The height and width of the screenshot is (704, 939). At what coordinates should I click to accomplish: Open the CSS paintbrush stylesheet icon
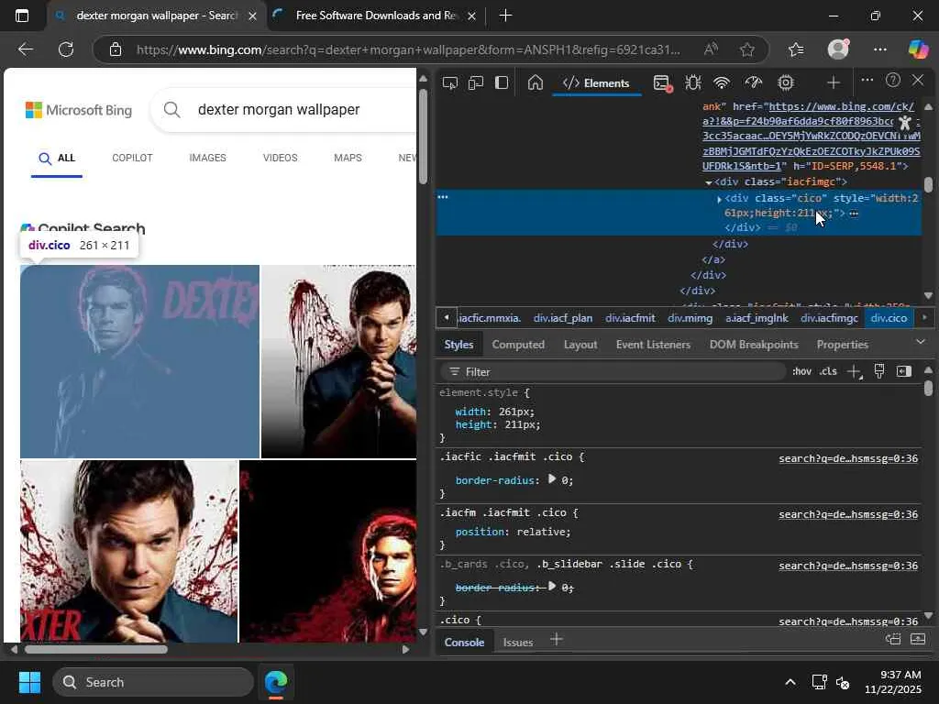tap(879, 371)
